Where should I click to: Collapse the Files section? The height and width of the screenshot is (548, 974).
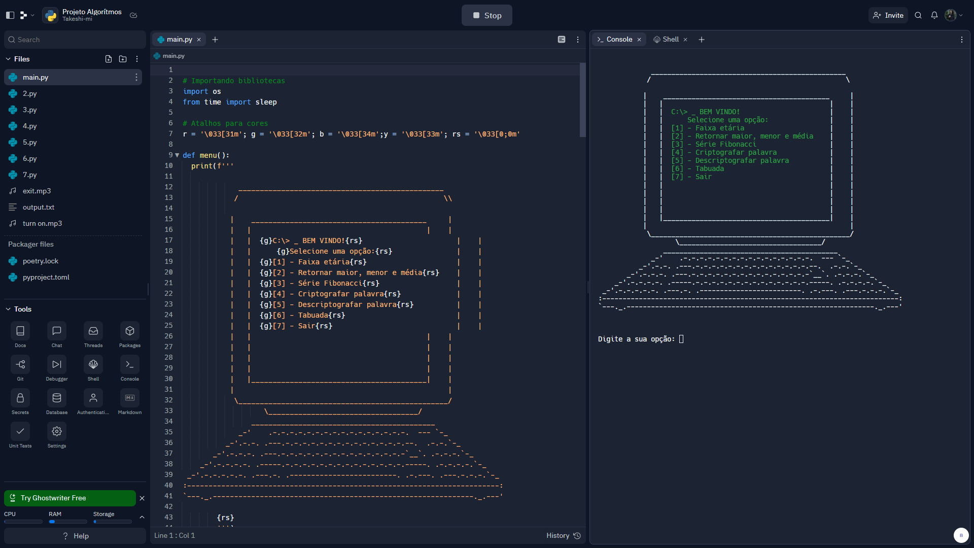pyautogui.click(x=8, y=59)
